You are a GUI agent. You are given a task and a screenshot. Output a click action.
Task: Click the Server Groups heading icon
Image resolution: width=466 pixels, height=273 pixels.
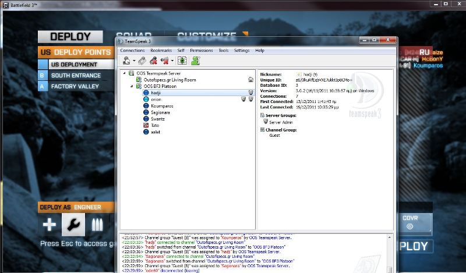tap(263, 115)
